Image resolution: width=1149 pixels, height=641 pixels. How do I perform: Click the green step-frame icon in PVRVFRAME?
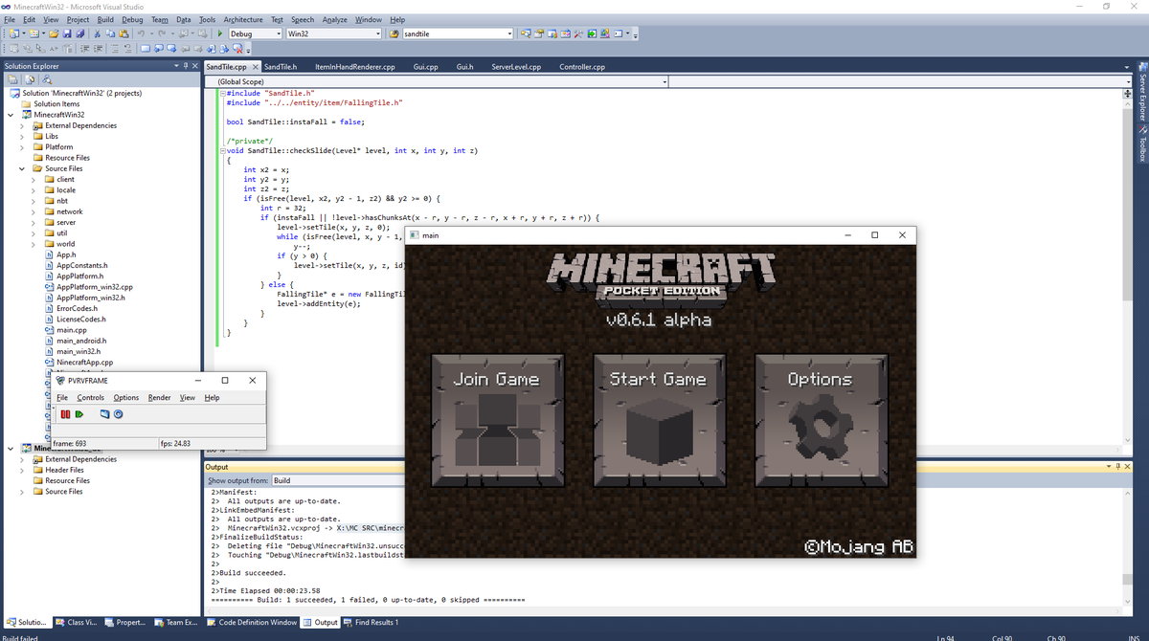(x=79, y=414)
